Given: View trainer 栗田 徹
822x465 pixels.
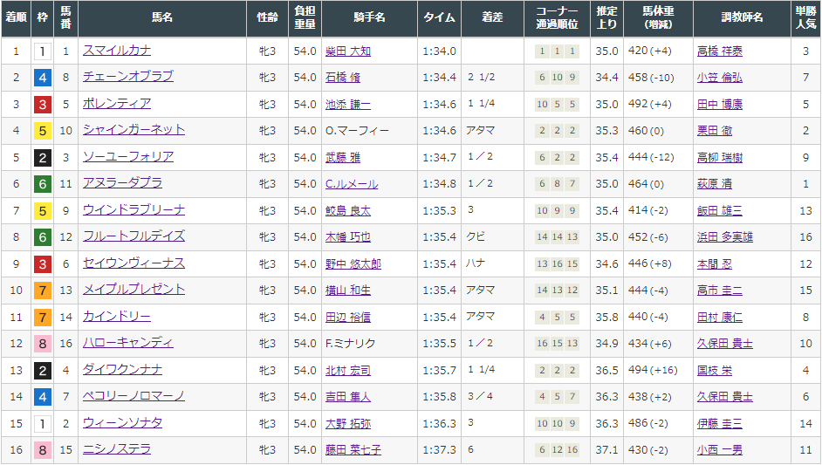Looking at the screenshot, I should click(x=715, y=131).
